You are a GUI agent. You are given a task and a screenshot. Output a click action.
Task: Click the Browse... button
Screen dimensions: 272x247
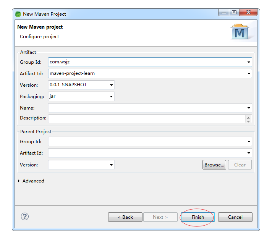pos(214,165)
